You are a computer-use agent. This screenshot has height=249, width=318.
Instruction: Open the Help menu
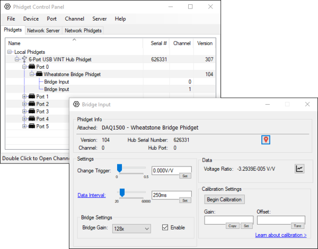pos(120,19)
